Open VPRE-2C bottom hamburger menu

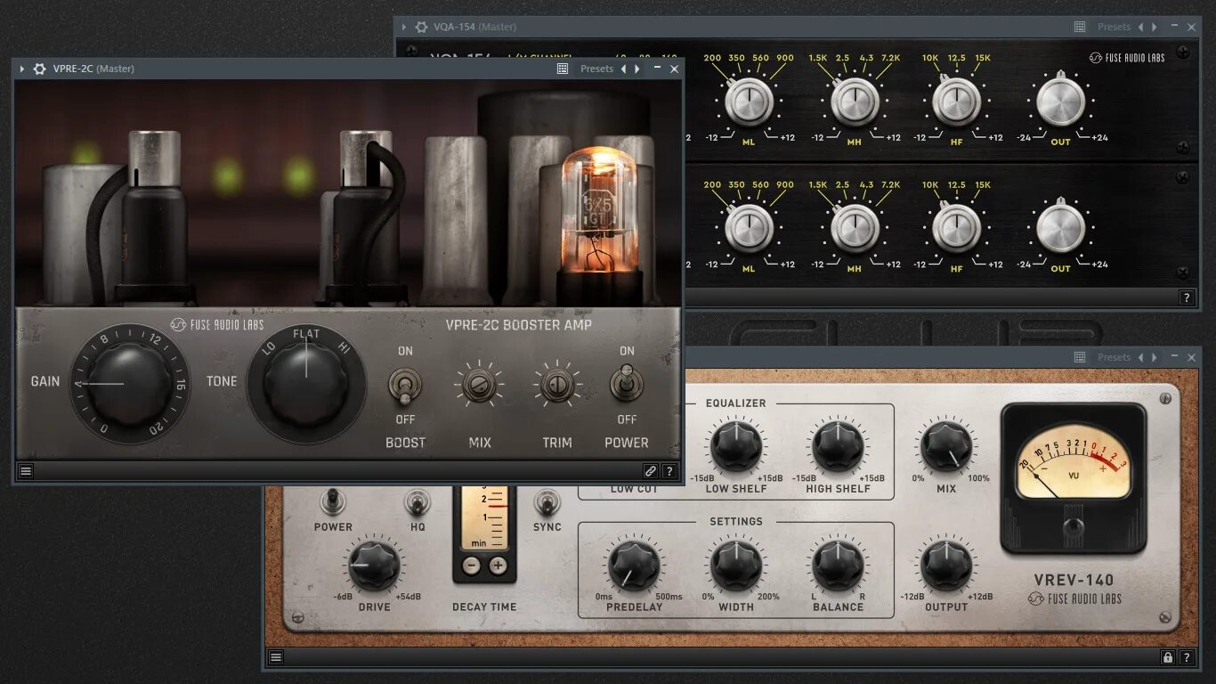26,471
